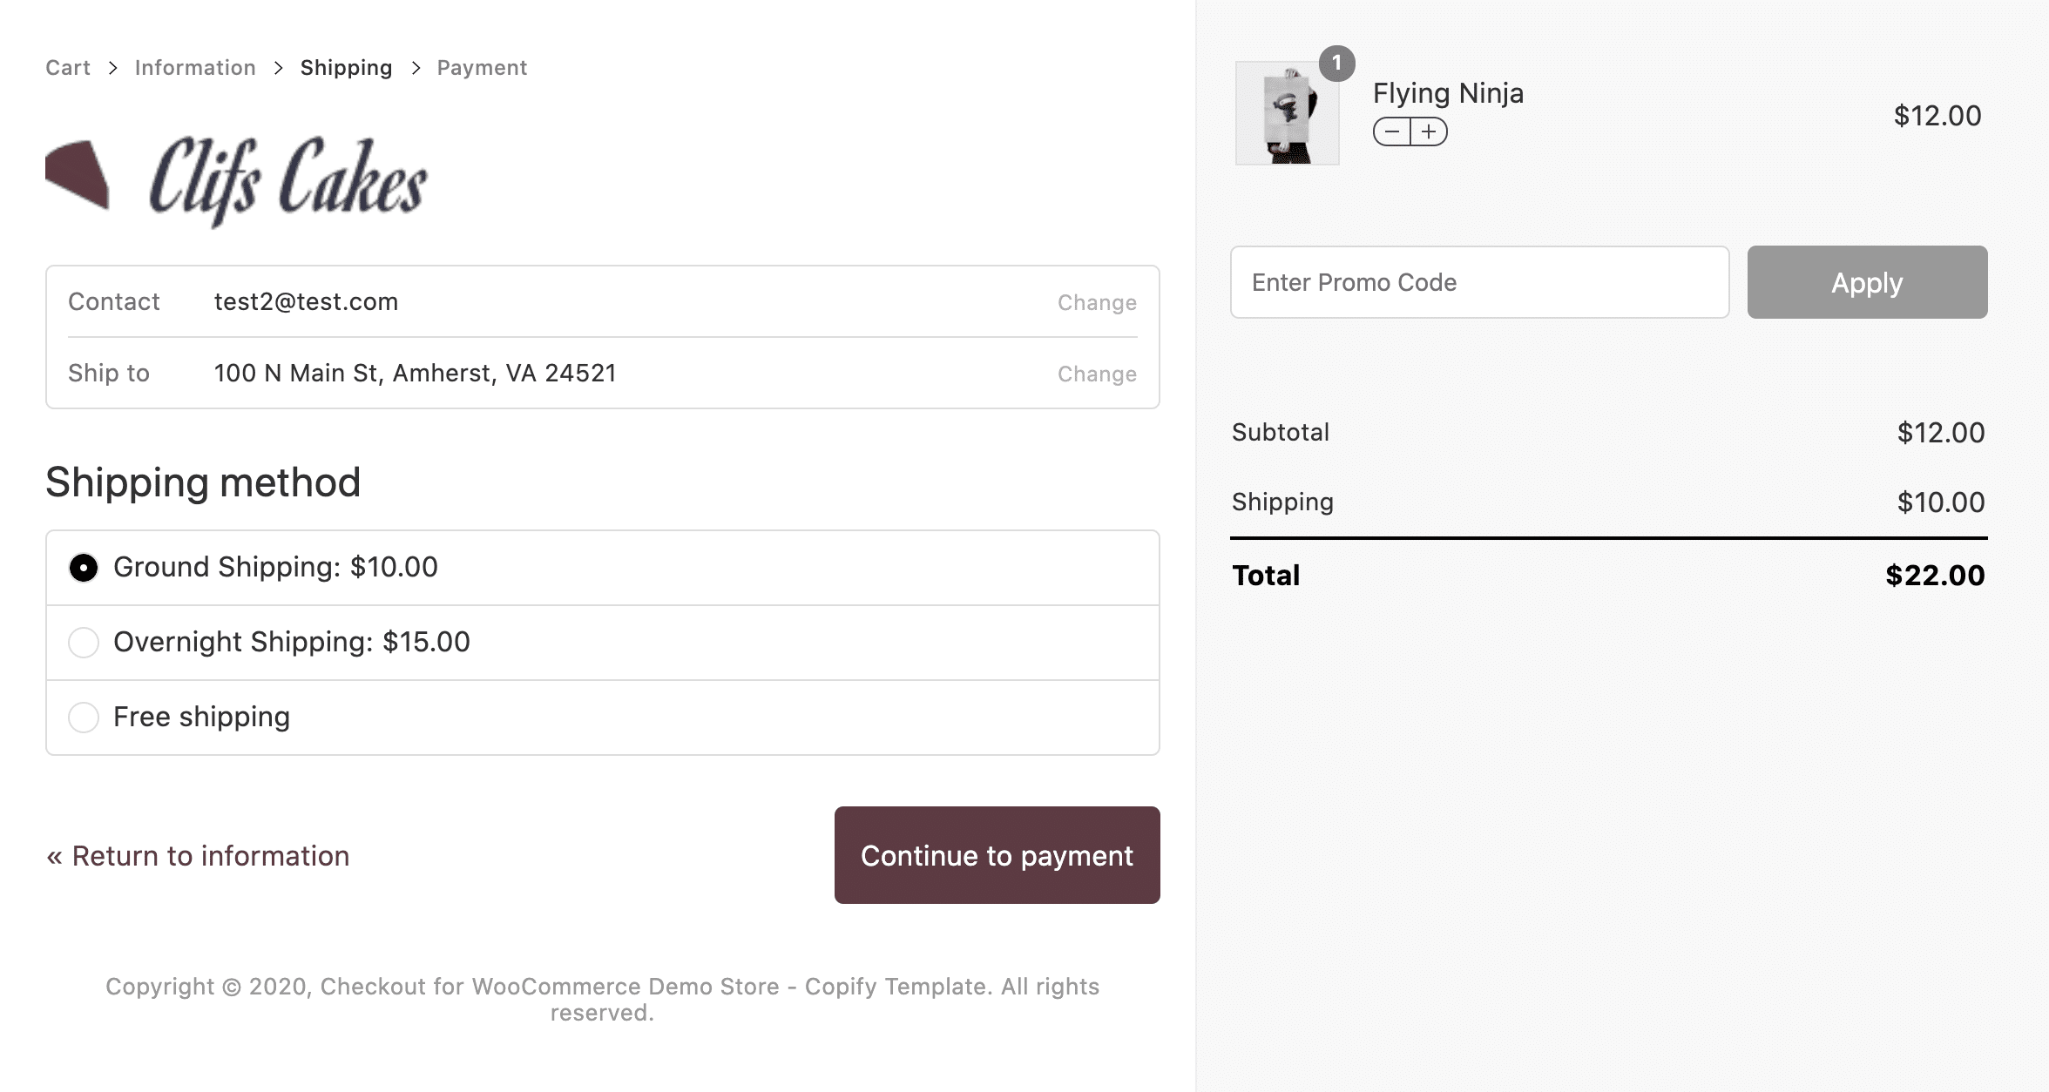The width and height of the screenshot is (2049, 1092).
Task: Click the Flying Ninja product name
Action: [x=1448, y=92]
